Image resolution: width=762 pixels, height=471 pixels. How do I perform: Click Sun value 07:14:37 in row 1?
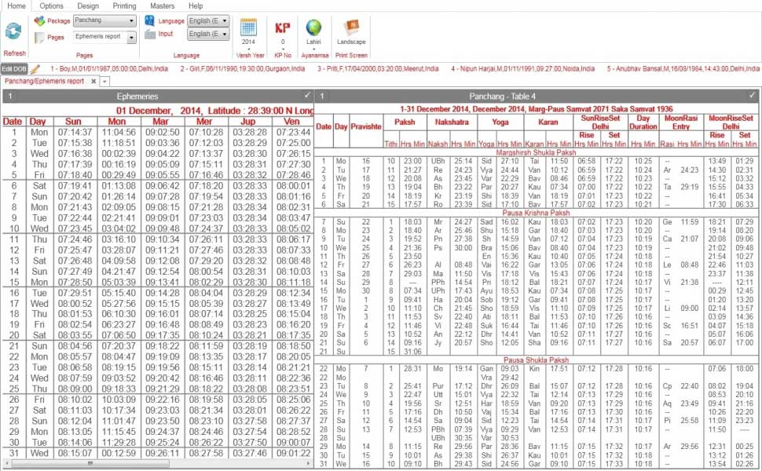point(75,132)
